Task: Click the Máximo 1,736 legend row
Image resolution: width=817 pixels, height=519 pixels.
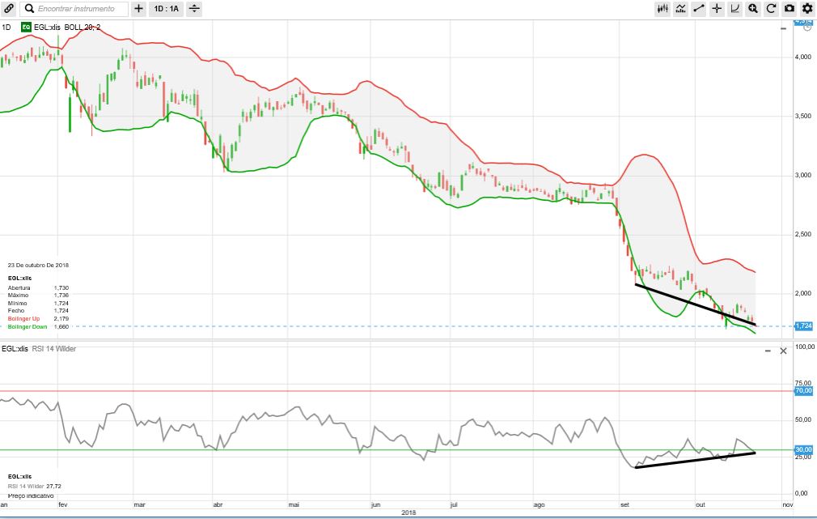Action: click(x=38, y=296)
